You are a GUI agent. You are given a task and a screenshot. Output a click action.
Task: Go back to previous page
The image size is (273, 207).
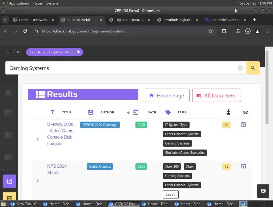click(x=6, y=31)
